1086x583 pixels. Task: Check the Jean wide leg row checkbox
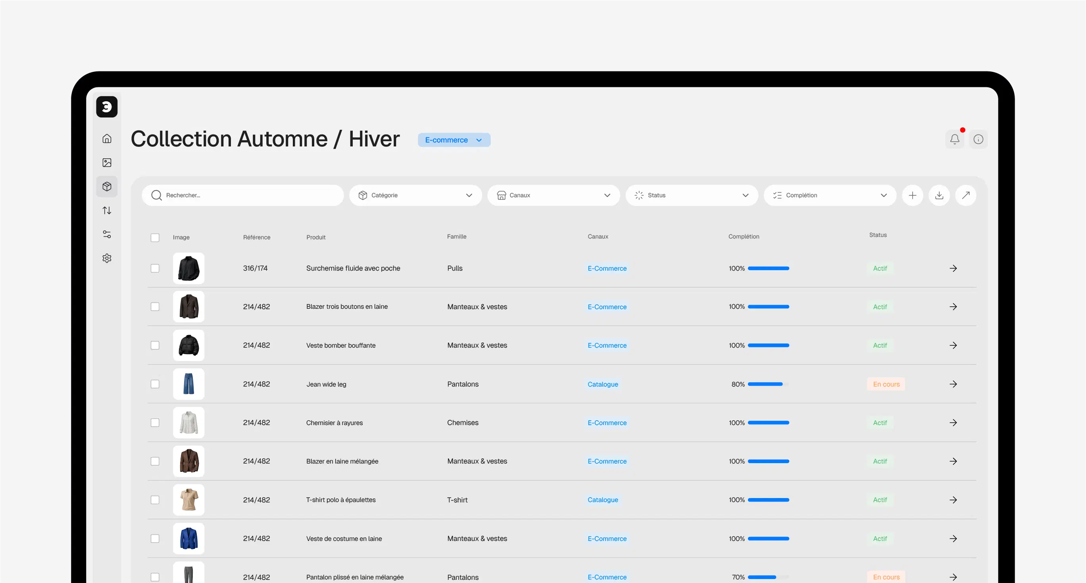155,384
